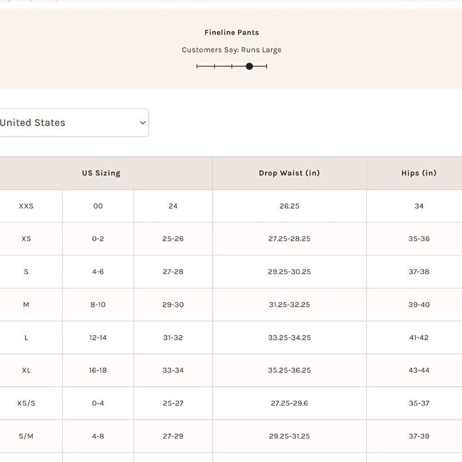Click the XS/S combined size cell
The image size is (462, 462).
(x=26, y=403)
